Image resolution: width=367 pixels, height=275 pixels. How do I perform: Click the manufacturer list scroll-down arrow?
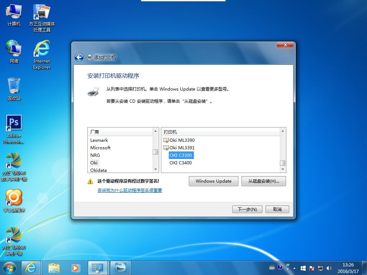[156, 169]
